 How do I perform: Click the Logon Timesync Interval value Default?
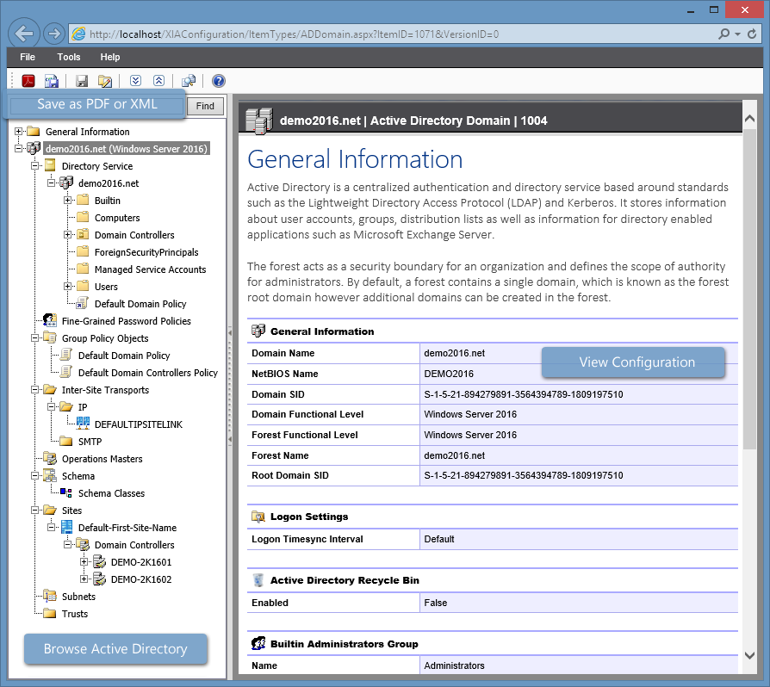(x=439, y=539)
